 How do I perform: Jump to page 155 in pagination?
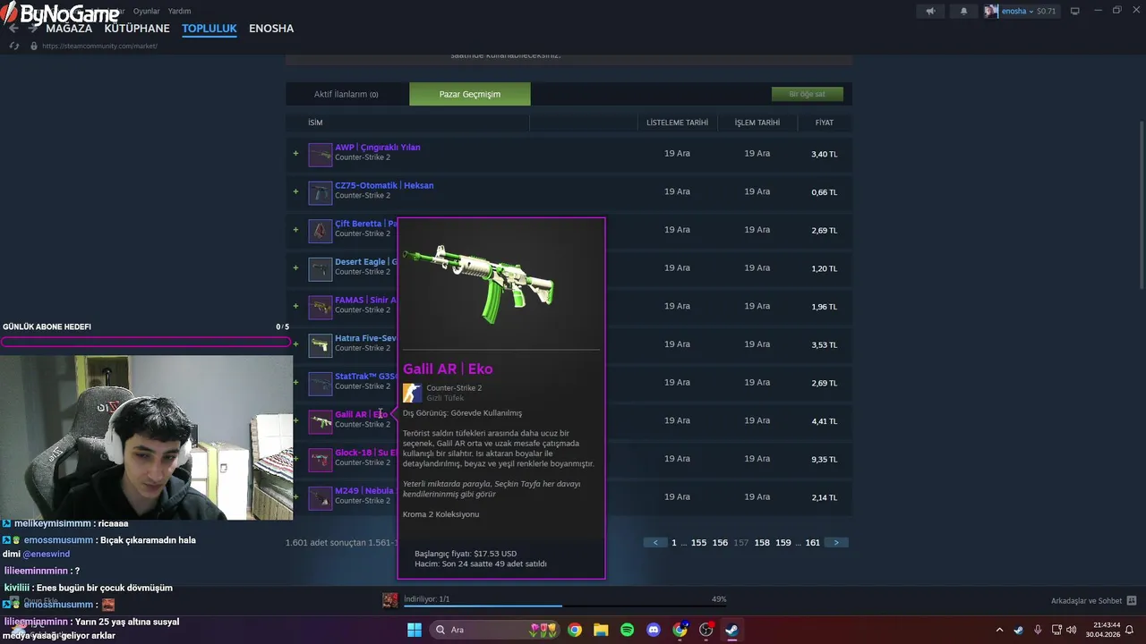[698, 543]
